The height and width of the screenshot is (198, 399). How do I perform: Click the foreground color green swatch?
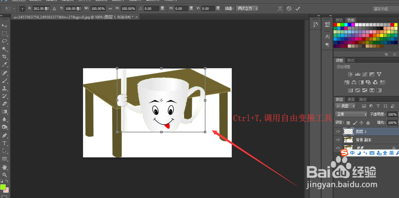tap(3, 187)
